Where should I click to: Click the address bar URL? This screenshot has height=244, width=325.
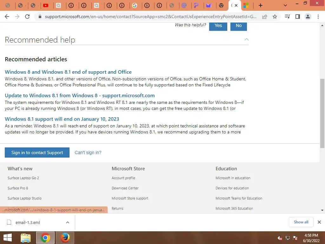click(151, 17)
